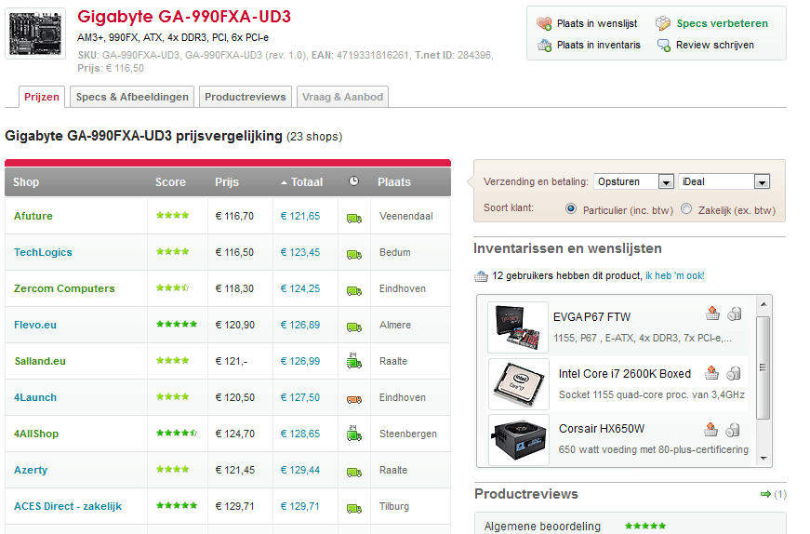Click the five-star score for Flevo.eu
Image resolution: width=810 pixels, height=534 pixels.
pyautogui.click(x=177, y=324)
